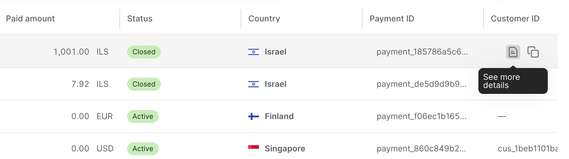Click the copy icon in first row
The width and height of the screenshot is (569, 159).
pyautogui.click(x=533, y=52)
